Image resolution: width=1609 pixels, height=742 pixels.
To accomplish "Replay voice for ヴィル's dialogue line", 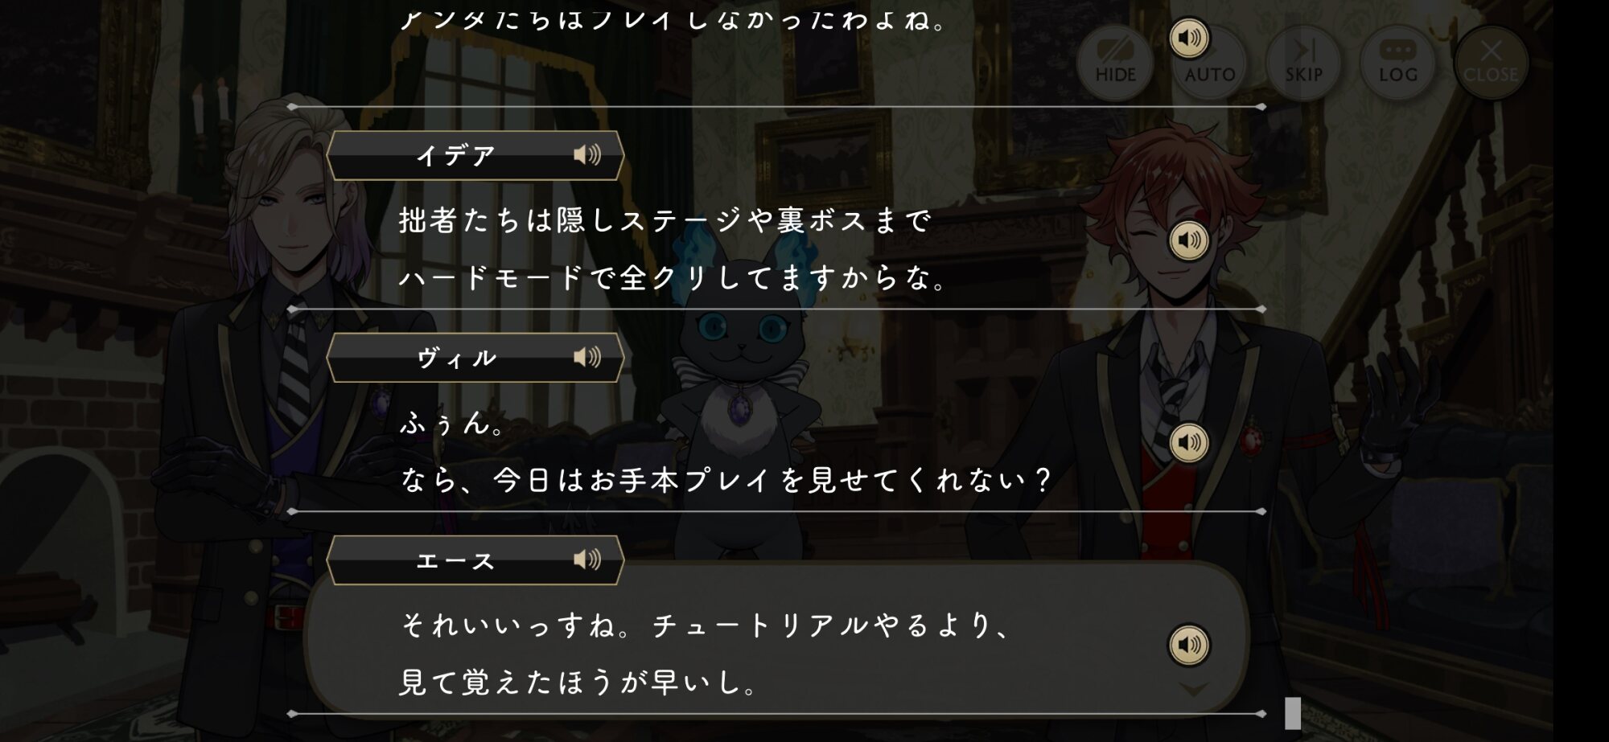I will (1189, 442).
